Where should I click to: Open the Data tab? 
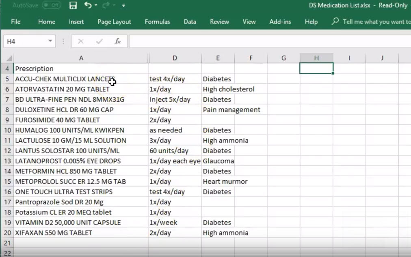[190, 22]
